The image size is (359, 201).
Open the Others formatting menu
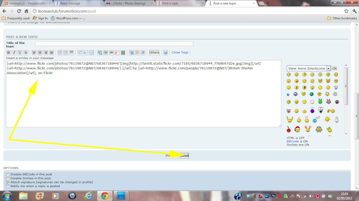pos(154,52)
